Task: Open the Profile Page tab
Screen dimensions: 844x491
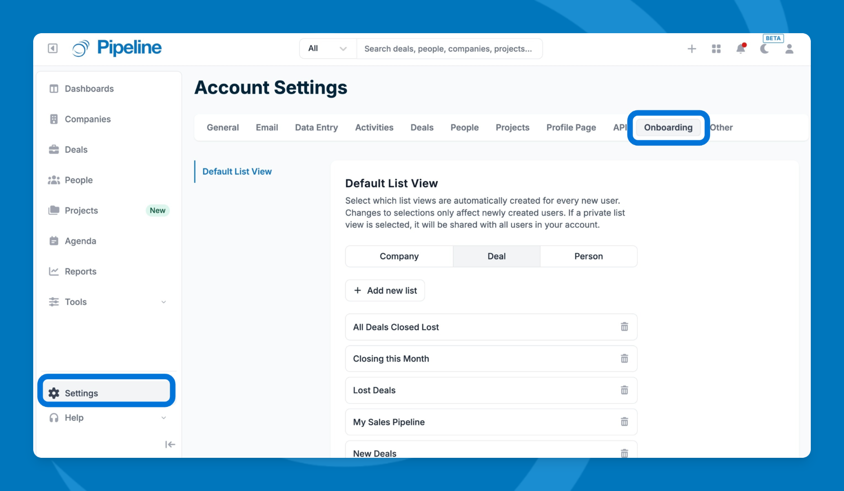Action: [571, 128]
